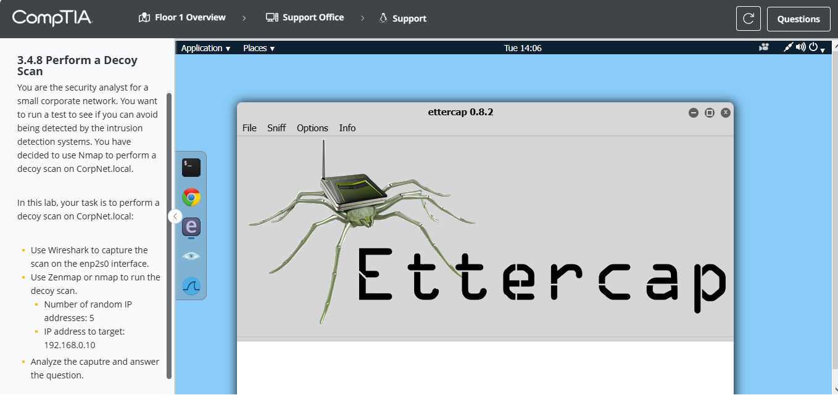
Task: Click the Questions button
Action: [x=798, y=18]
